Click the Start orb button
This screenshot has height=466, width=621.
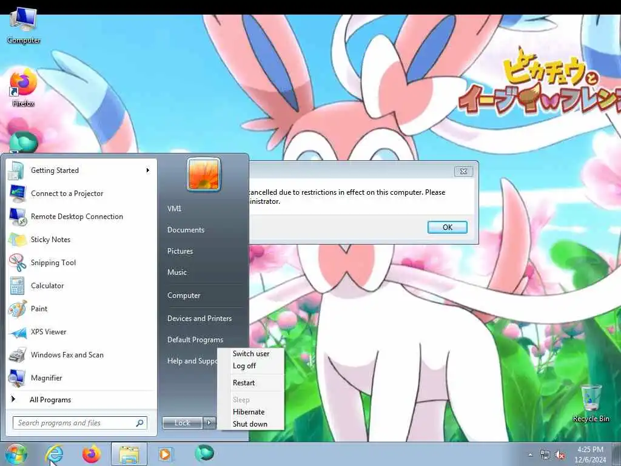[16, 454]
